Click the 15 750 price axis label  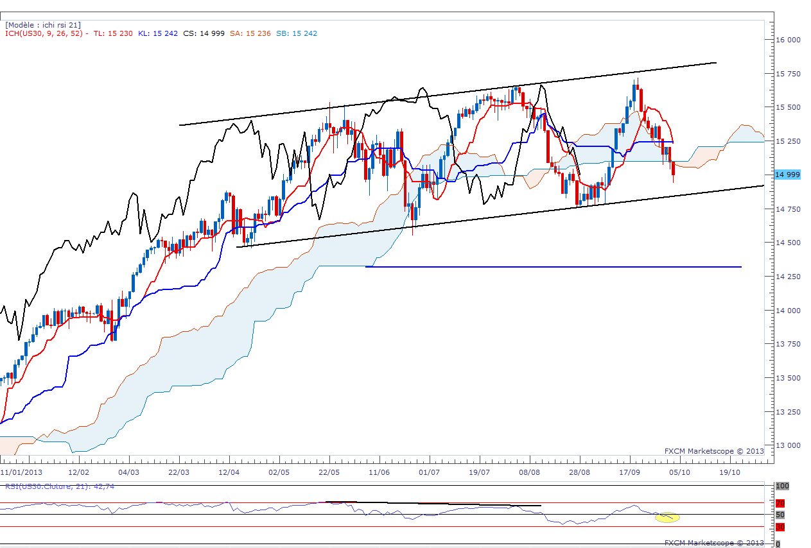point(788,74)
